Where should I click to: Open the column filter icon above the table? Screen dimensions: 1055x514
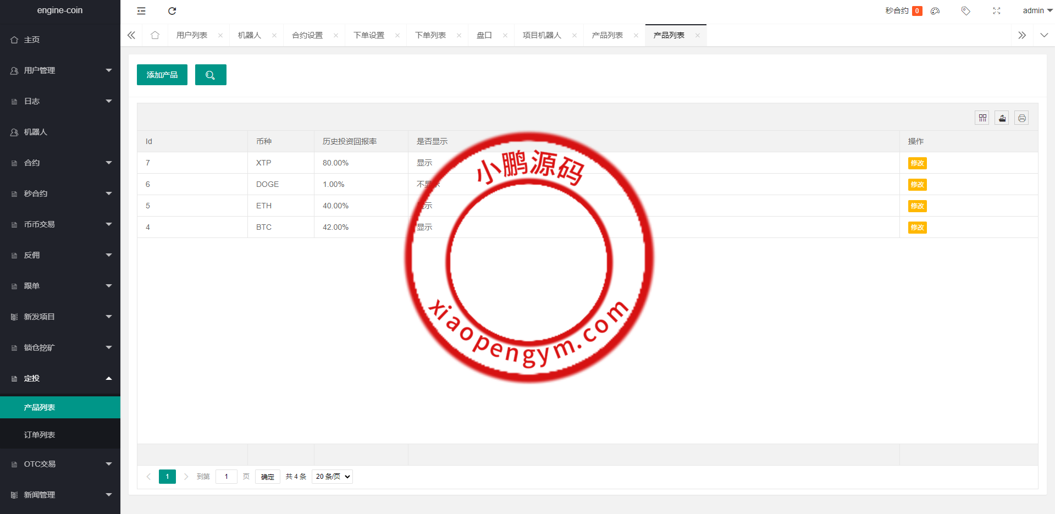pos(982,118)
